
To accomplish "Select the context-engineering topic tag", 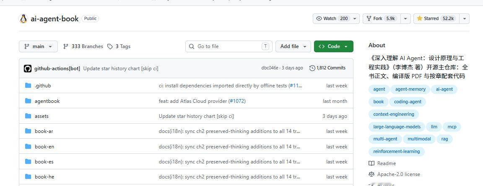I will pyautogui.click(x=394, y=114).
